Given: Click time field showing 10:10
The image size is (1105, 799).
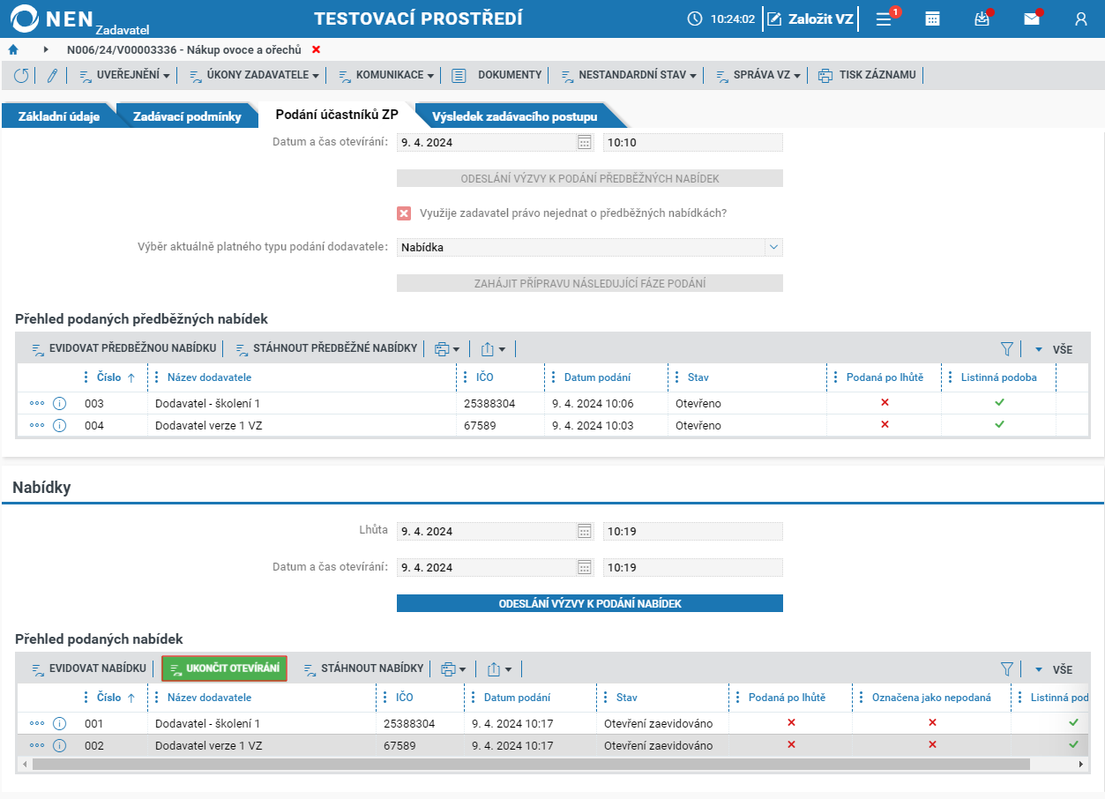Looking at the screenshot, I should tap(693, 142).
